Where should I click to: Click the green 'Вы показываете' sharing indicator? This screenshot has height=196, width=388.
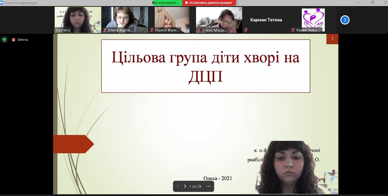[167, 3]
